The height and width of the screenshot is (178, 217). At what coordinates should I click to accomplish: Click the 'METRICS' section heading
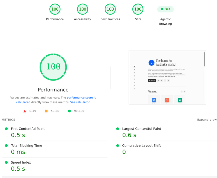8,120
